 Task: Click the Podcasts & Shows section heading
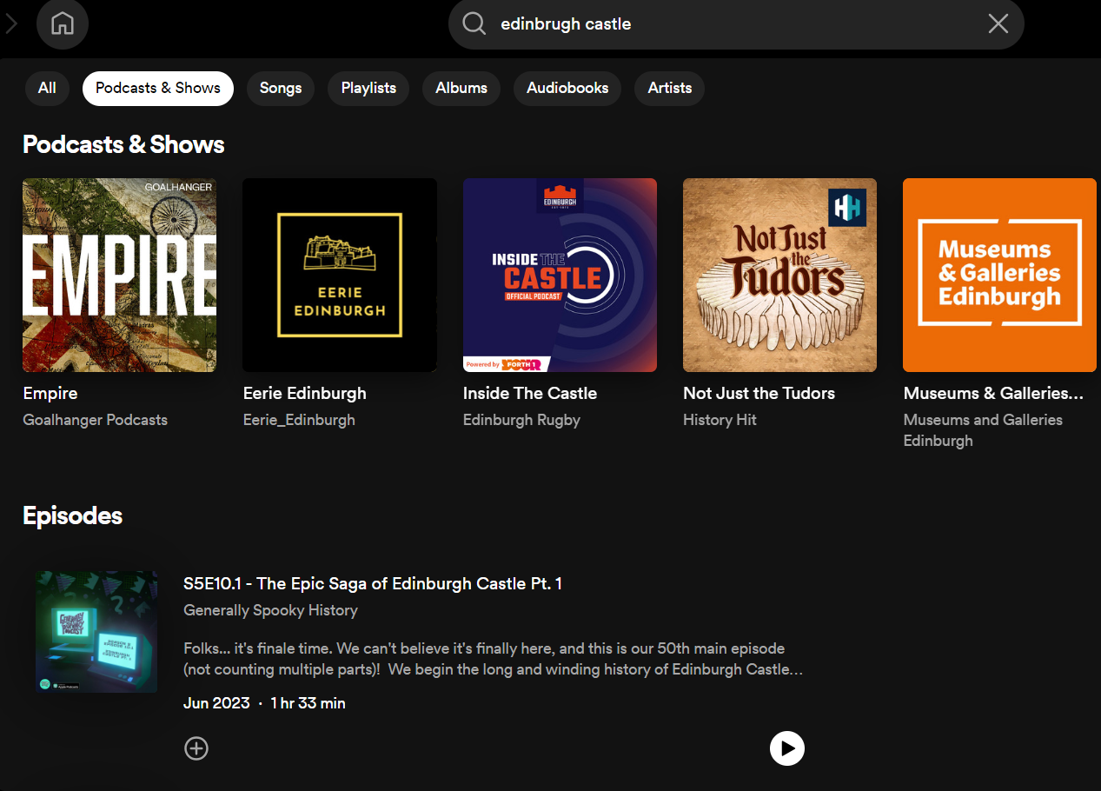click(123, 144)
